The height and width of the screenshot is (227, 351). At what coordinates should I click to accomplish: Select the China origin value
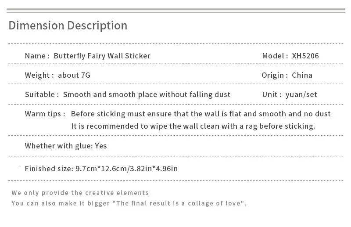pyautogui.click(x=302, y=75)
